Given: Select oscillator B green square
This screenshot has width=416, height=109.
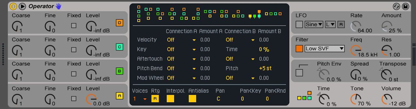Looking at the screenshot, I should (119, 71).
